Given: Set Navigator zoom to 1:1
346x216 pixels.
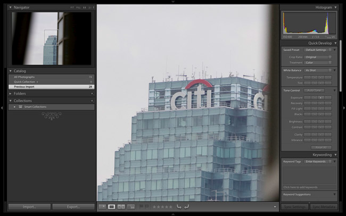Looking at the screenshot, I should (85, 7).
